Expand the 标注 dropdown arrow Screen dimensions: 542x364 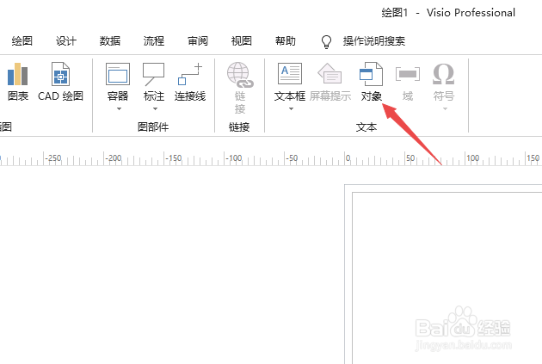(155, 109)
